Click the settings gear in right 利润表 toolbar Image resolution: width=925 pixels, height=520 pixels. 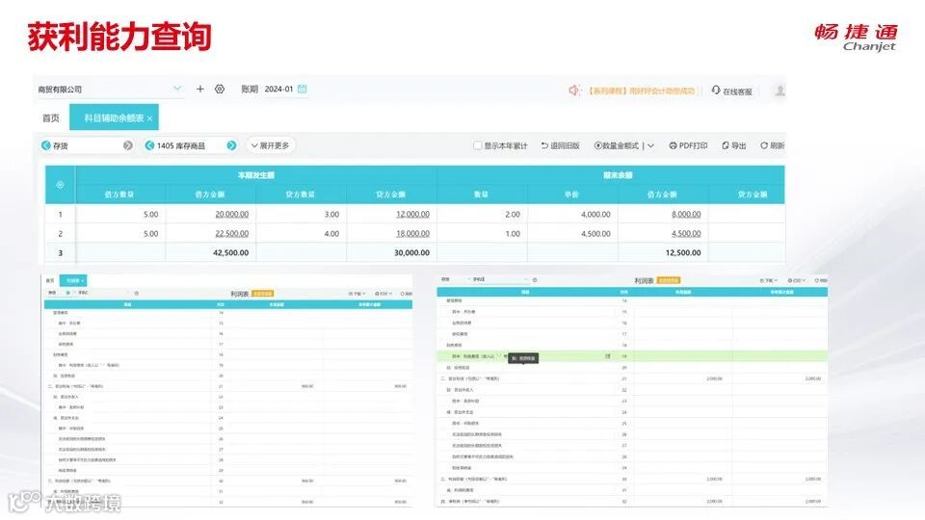click(x=535, y=279)
